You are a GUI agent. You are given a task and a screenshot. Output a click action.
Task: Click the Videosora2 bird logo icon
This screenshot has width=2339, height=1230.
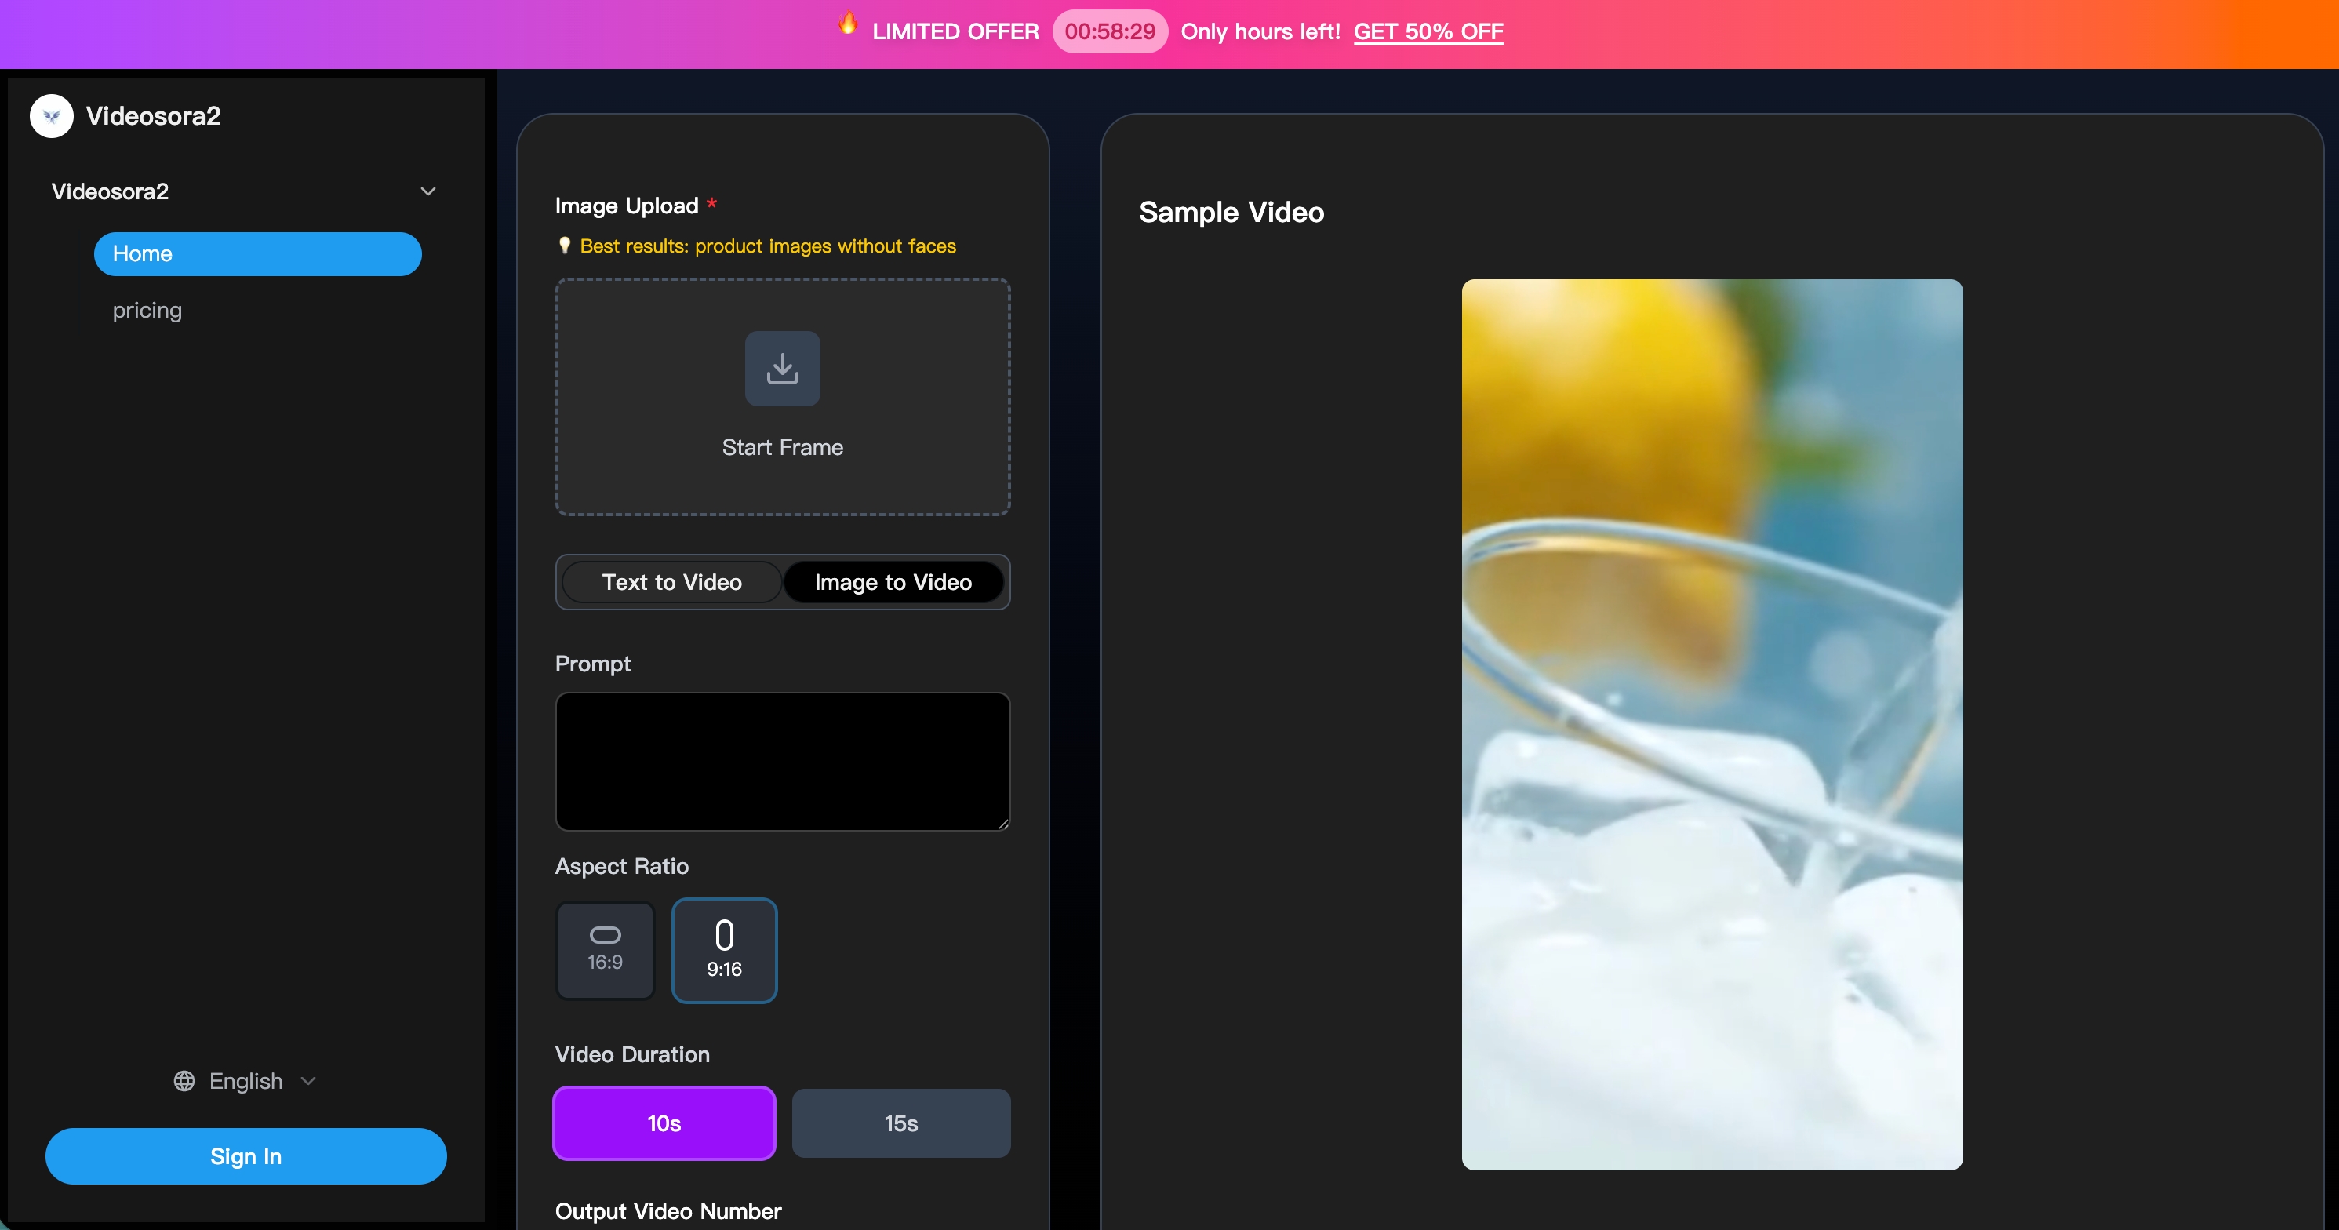tap(52, 116)
